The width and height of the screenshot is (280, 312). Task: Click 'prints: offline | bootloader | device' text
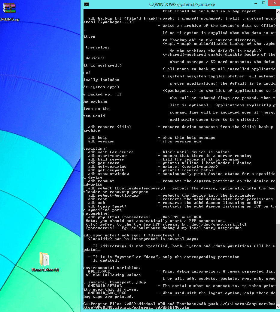[x=207, y=163]
